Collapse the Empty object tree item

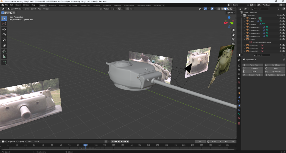tap(245, 39)
